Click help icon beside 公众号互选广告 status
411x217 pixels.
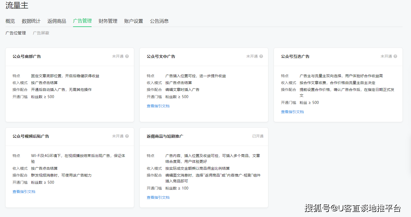[395, 56]
